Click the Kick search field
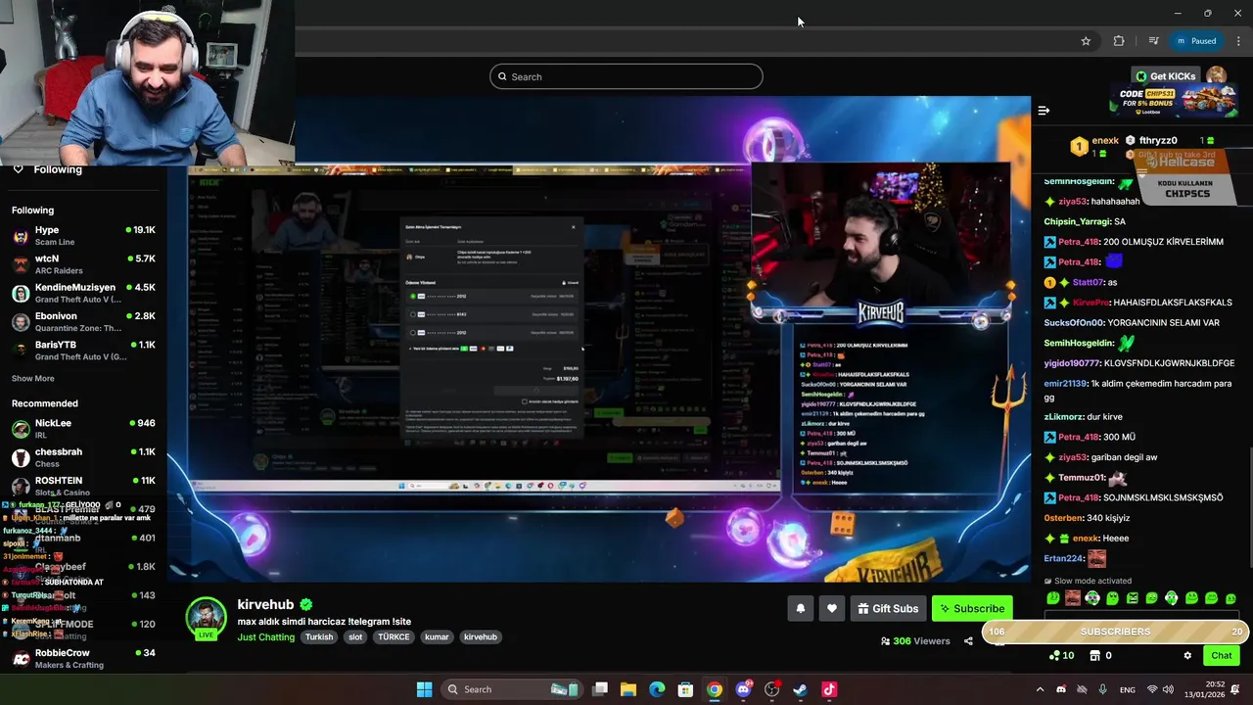 (x=626, y=76)
